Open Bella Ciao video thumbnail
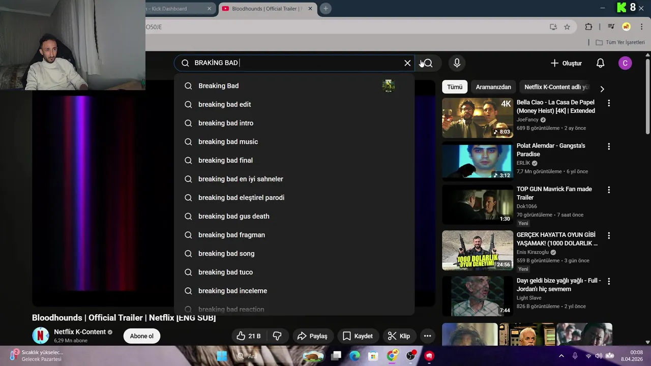The image size is (651, 366). [478, 118]
